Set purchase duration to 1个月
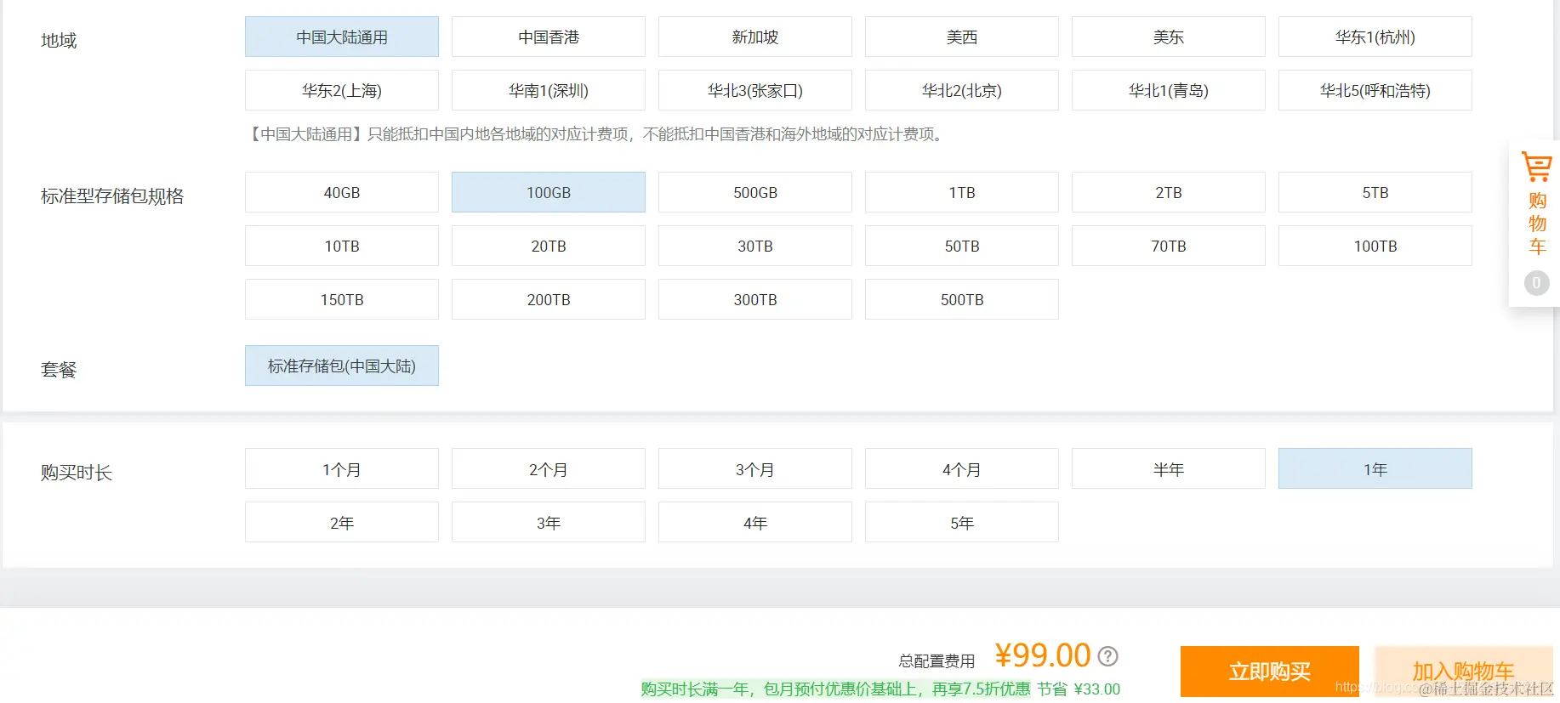Viewport: 1560px width, 703px height. click(x=342, y=468)
